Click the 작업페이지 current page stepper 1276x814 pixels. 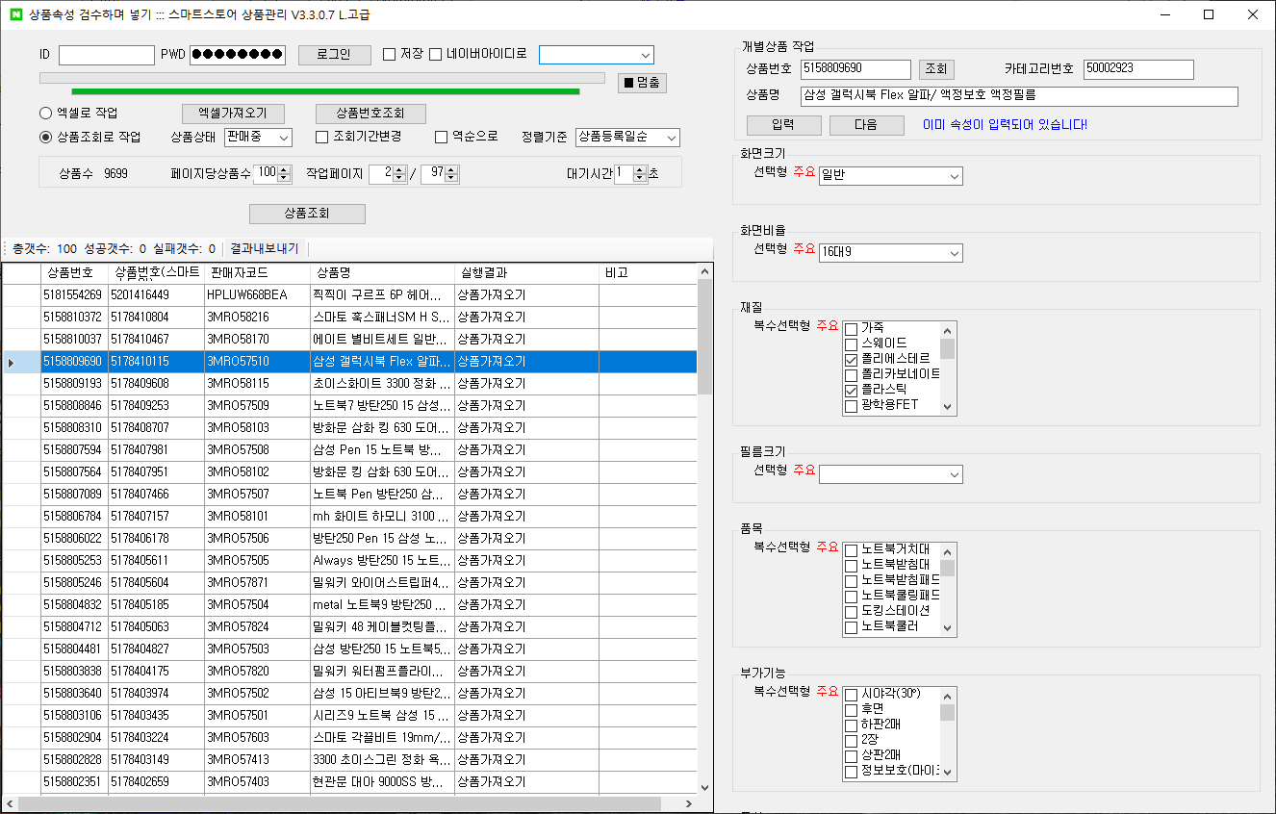(400, 174)
